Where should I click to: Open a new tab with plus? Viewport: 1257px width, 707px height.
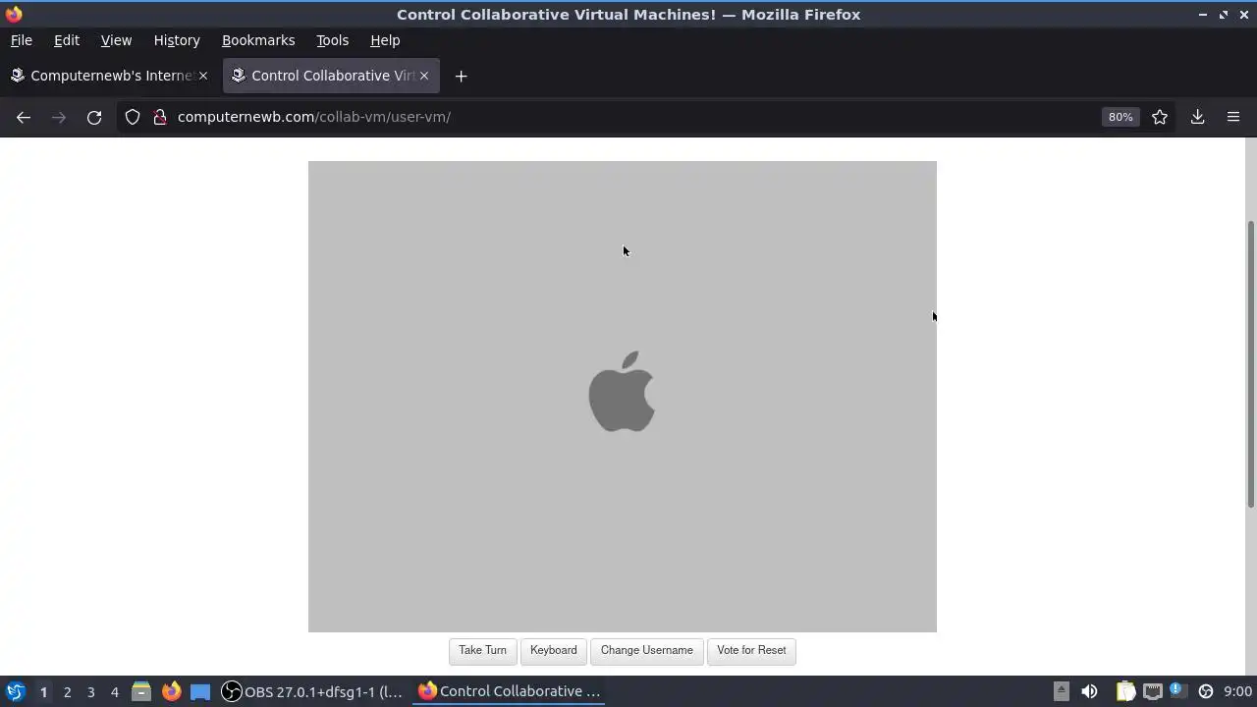[x=461, y=76]
